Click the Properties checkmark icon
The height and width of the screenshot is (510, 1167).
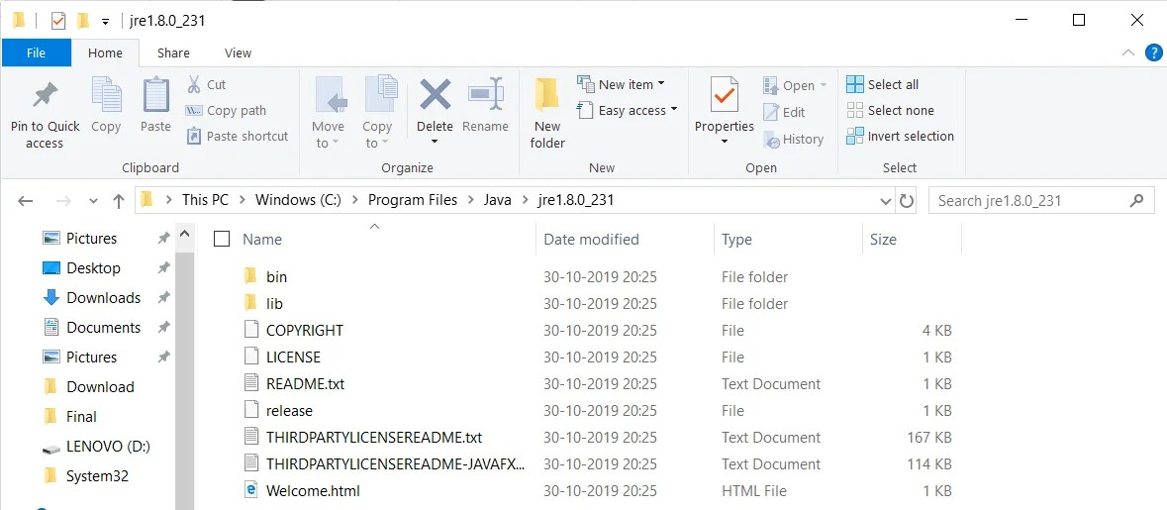coord(725,94)
